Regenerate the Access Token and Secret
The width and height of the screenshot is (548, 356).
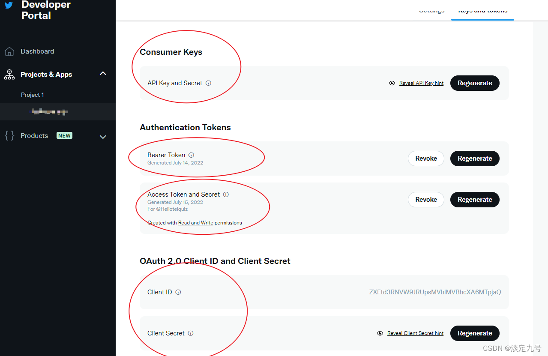pos(475,200)
